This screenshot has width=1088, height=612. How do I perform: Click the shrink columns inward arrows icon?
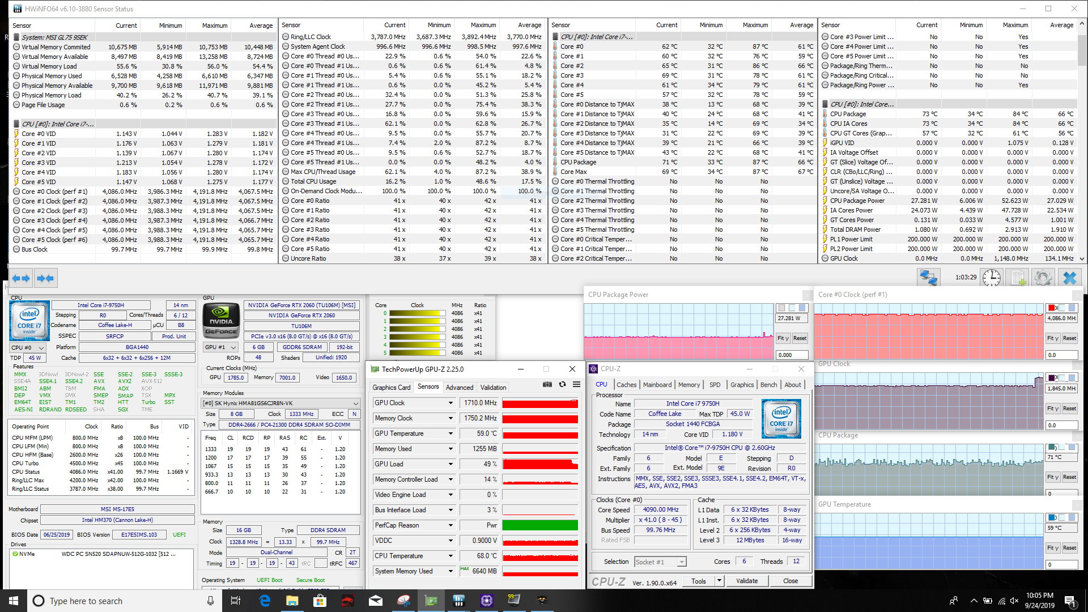coord(45,278)
